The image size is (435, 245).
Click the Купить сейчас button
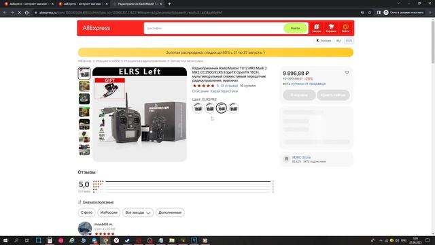click(333, 95)
